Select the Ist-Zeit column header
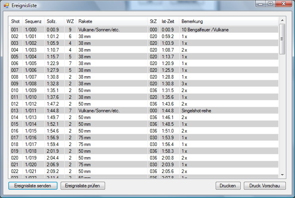Image resolution: width=295 pixels, height=198 pixels. click(x=168, y=21)
